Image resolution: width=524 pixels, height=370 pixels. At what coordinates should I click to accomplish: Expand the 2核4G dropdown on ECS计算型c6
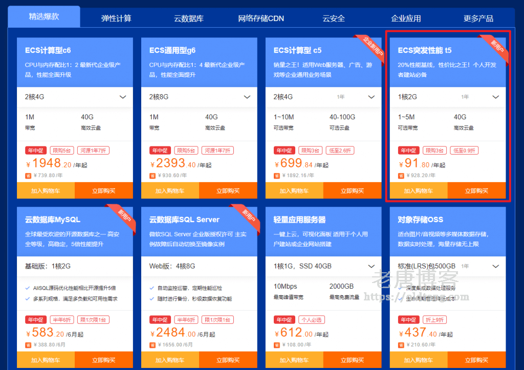[x=122, y=96]
